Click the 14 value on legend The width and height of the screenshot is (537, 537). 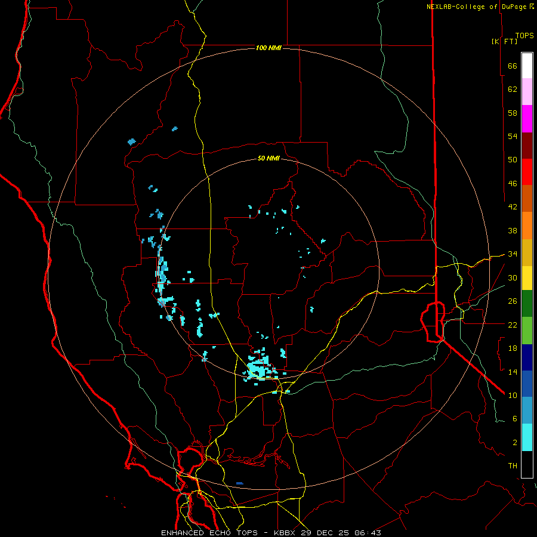pyautogui.click(x=513, y=372)
